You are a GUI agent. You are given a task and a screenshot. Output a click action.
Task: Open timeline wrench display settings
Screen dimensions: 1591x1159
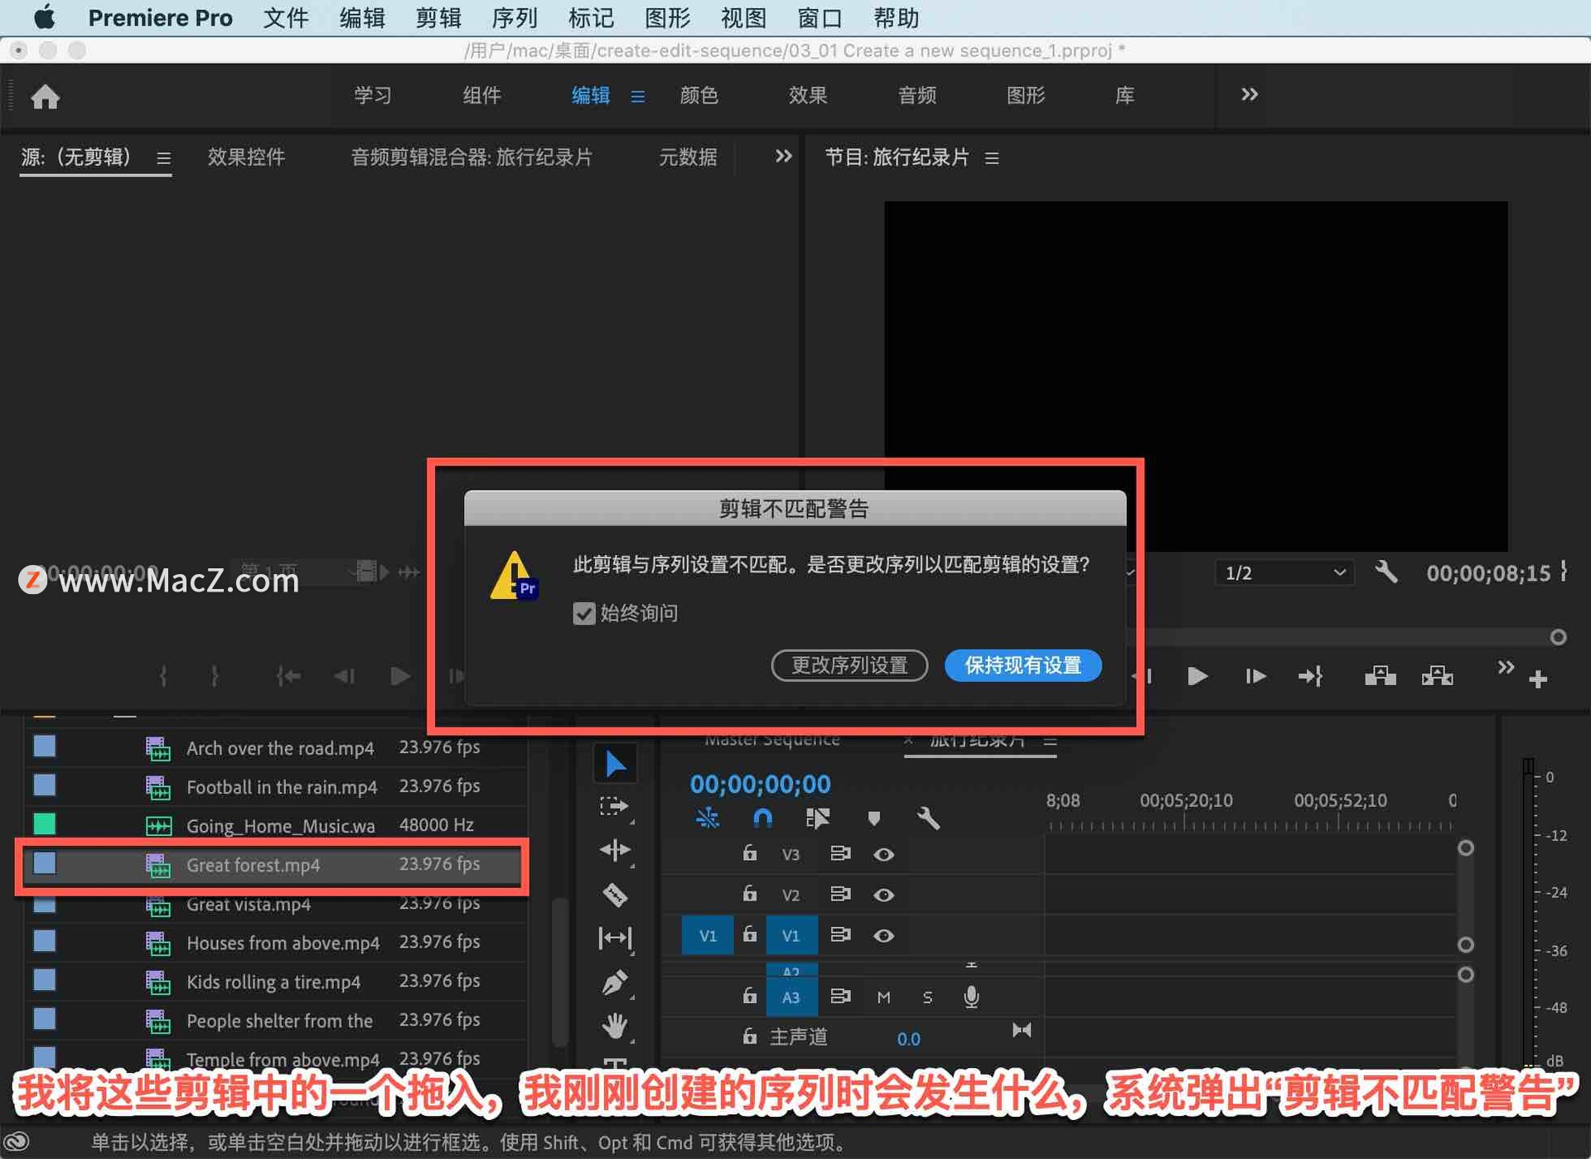[x=928, y=819]
